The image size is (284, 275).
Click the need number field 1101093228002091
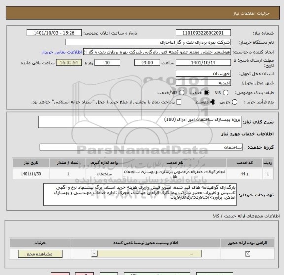point(203,33)
